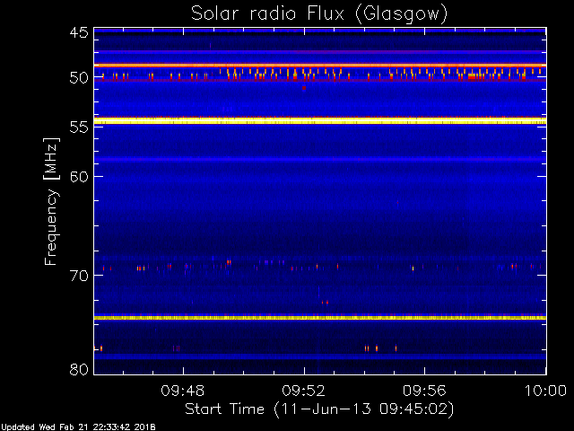This screenshot has width=574, height=431.
Task: Click the 09:52 time tick label
Action: point(303,391)
